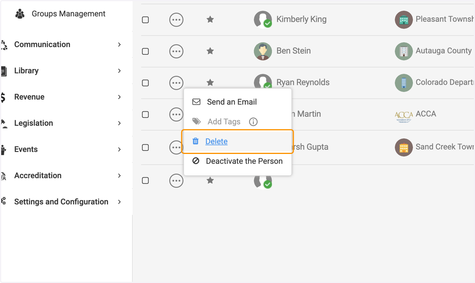Open Groups Management from sidebar
The width and height of the screenshot is (475, 283).
point(68,14)
